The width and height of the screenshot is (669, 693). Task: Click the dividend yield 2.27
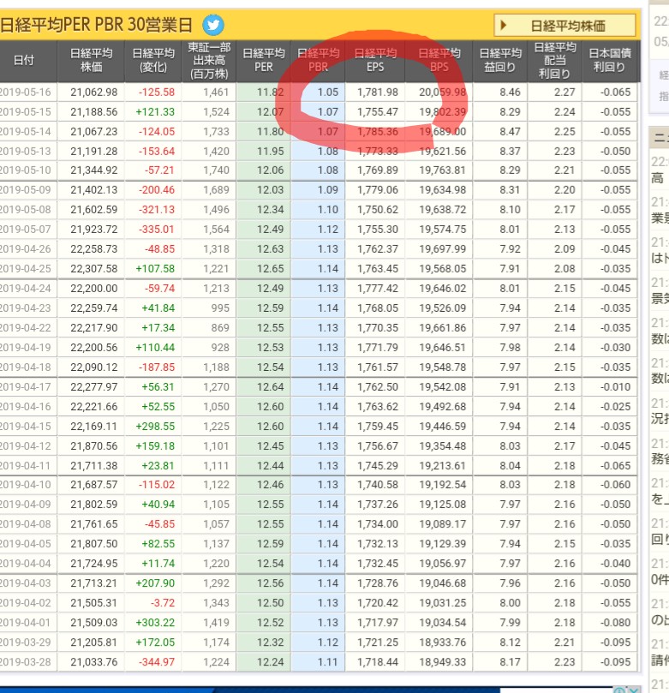pyautogui.click(x=564, y=93)
